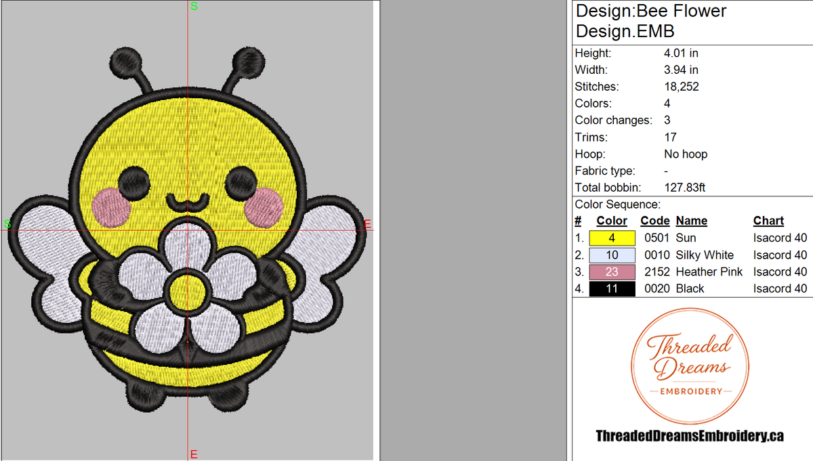
Task: Click the green 'S' marker atop the design
Action: (x=194, y=6)
